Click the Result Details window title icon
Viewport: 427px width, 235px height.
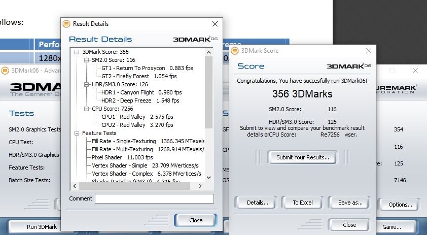point(66,24)
